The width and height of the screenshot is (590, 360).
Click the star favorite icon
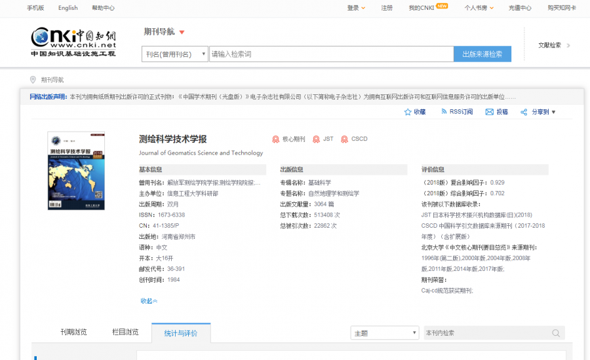pyautogui.click(x=408, y=112)
